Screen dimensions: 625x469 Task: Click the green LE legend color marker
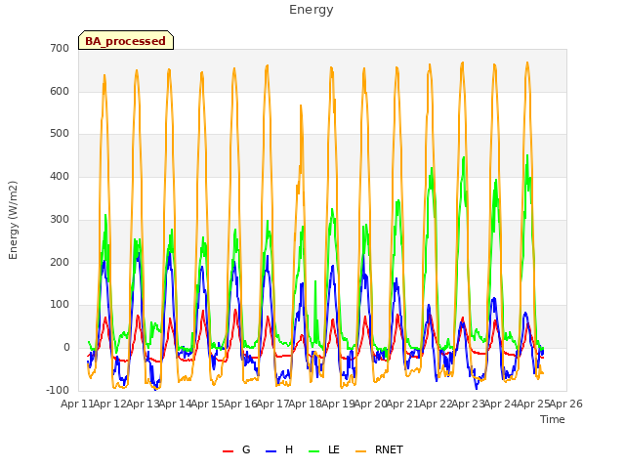pos(314,451)
